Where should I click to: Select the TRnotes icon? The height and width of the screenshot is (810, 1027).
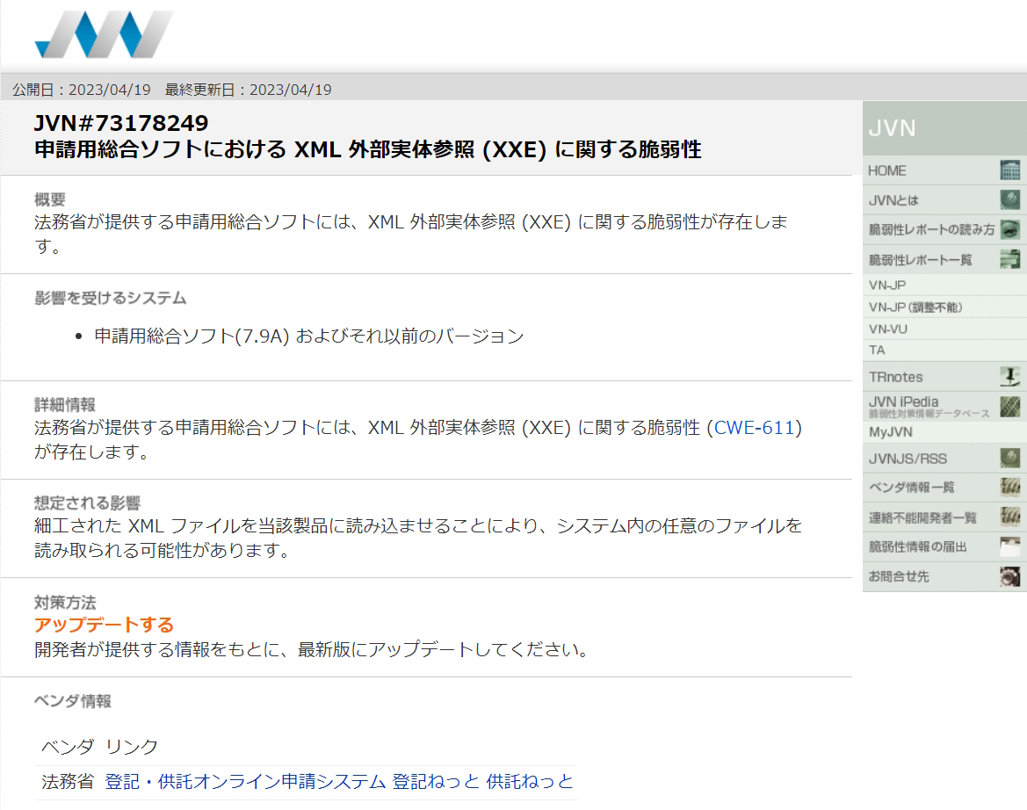(x=1012, y=376)
